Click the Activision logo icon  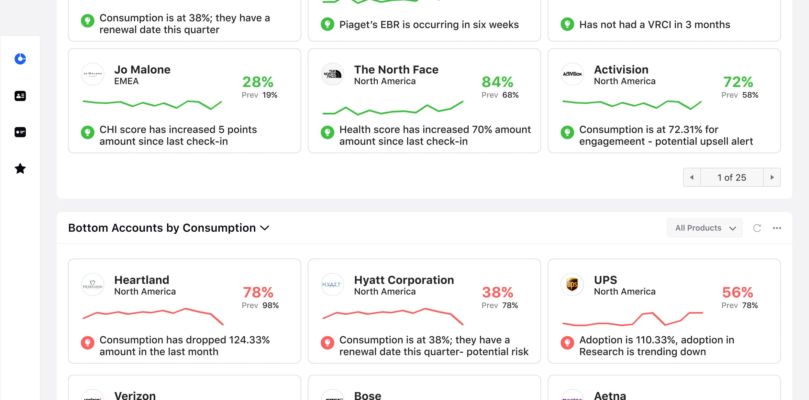[572, 74]
